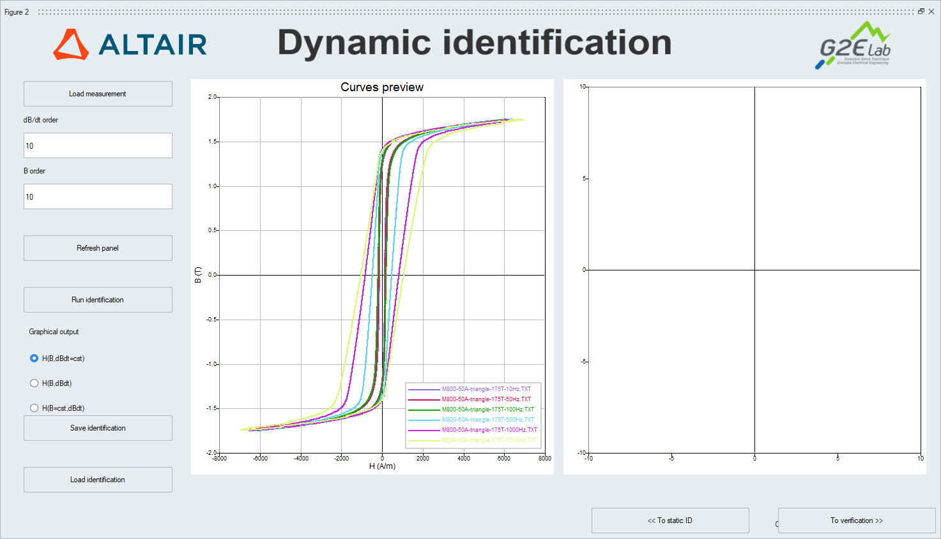This screenshot has height=539, width=941.
Task: Click the G2ELab logo
Action: pos(853,45)
